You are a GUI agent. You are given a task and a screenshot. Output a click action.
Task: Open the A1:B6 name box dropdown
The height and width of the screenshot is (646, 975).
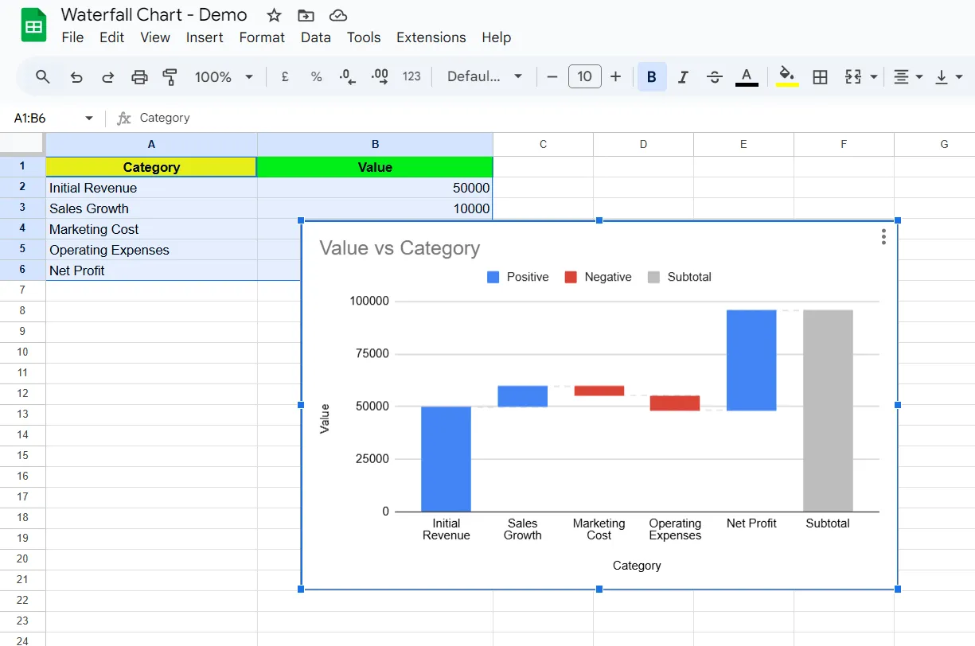coord(89,118)
